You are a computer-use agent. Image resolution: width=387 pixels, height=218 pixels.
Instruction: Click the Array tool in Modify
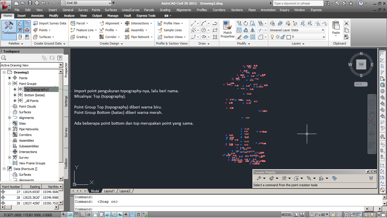253,37
